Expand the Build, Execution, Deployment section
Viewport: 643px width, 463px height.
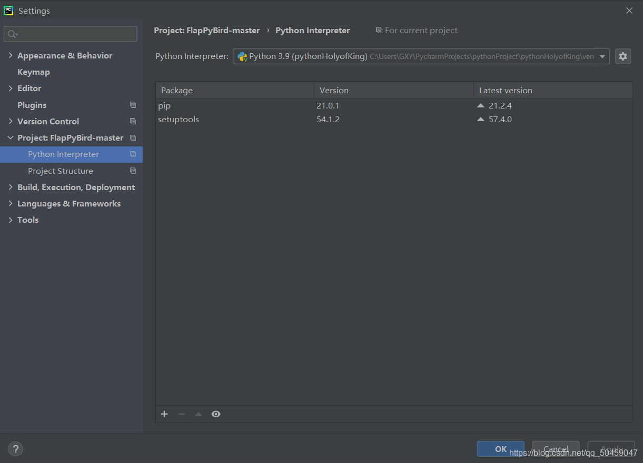tap(11, 187)
